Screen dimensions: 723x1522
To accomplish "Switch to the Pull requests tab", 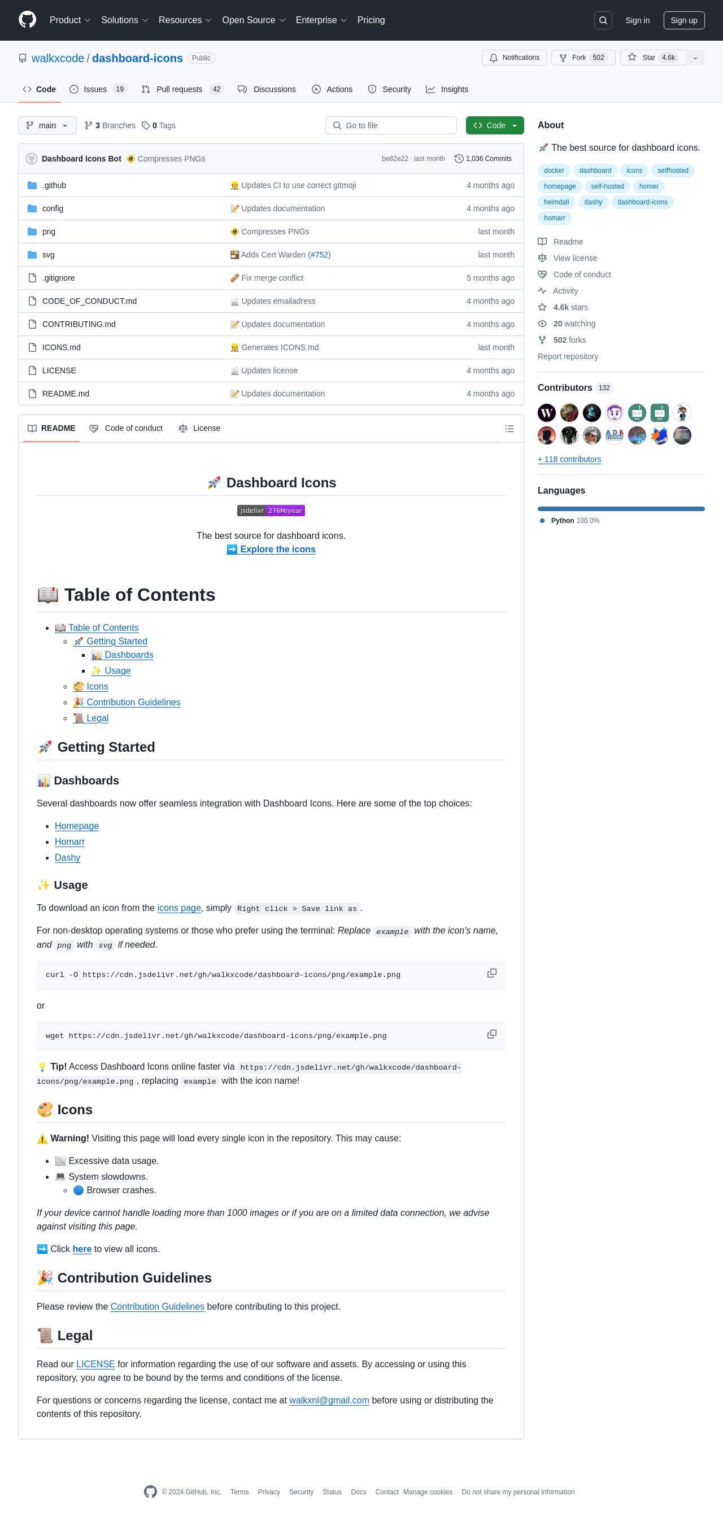I will [x=178, y=89].
